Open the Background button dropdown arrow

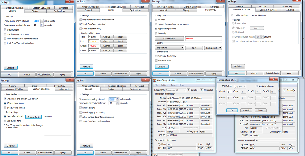point(220,48)
